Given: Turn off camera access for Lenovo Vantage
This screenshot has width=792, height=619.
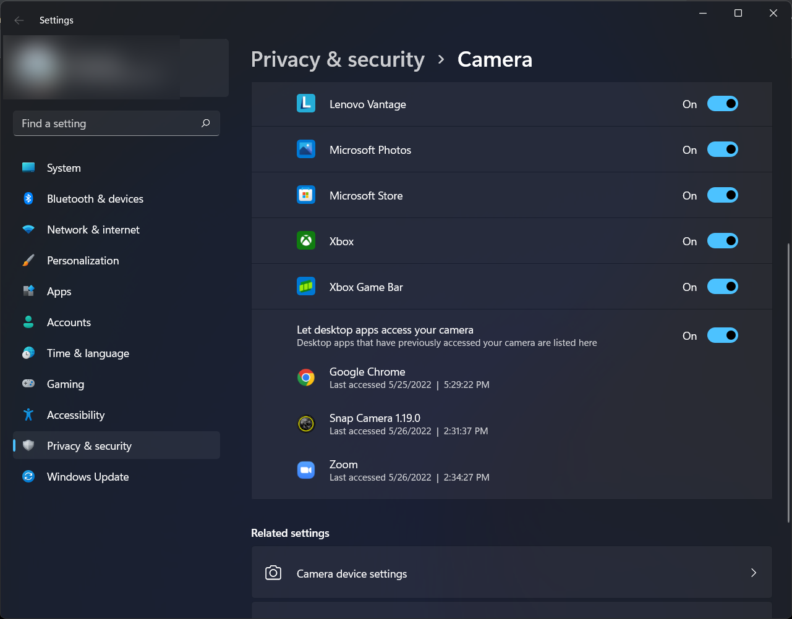Looking at the screenshot, I should coord(723,104).
